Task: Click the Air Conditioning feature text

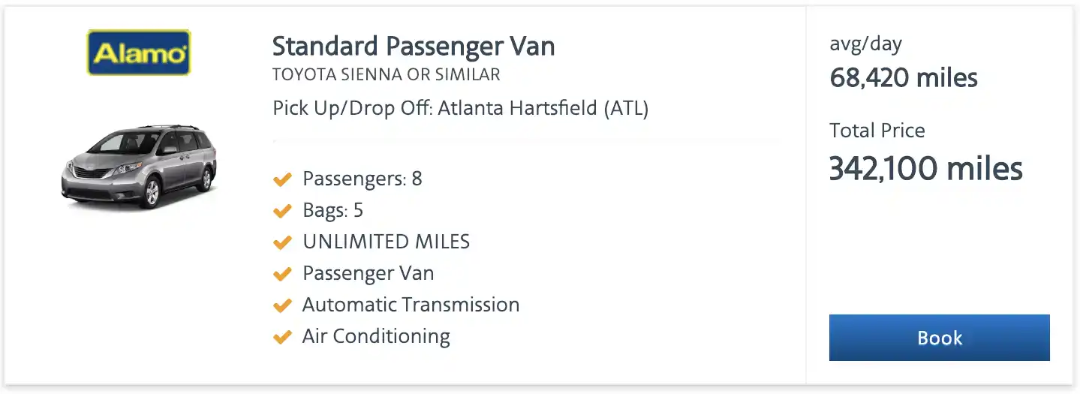Action: coord(376,337)
